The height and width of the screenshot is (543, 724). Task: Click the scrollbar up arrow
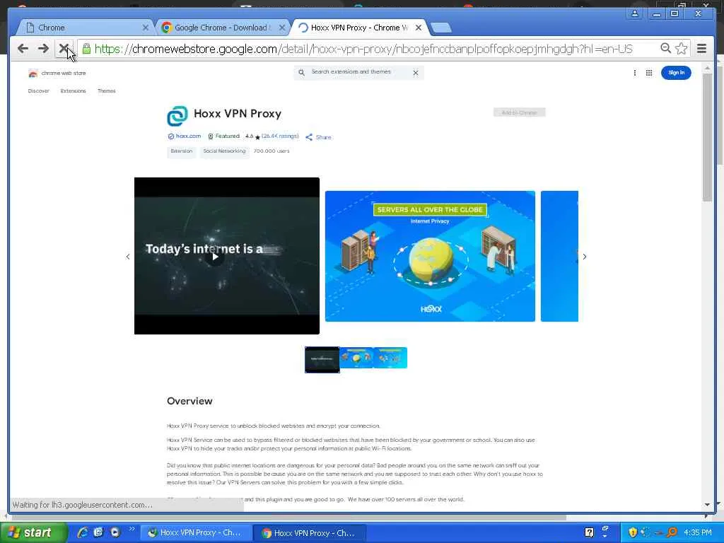coord(707,69)
